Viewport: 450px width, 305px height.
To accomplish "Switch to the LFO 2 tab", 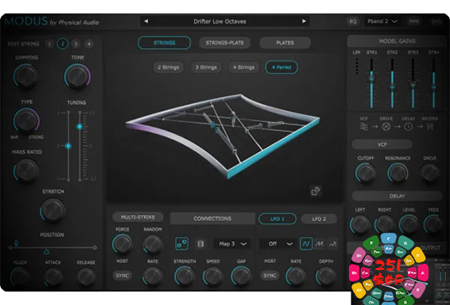I will pyautogui.click(x=319, y=218).
